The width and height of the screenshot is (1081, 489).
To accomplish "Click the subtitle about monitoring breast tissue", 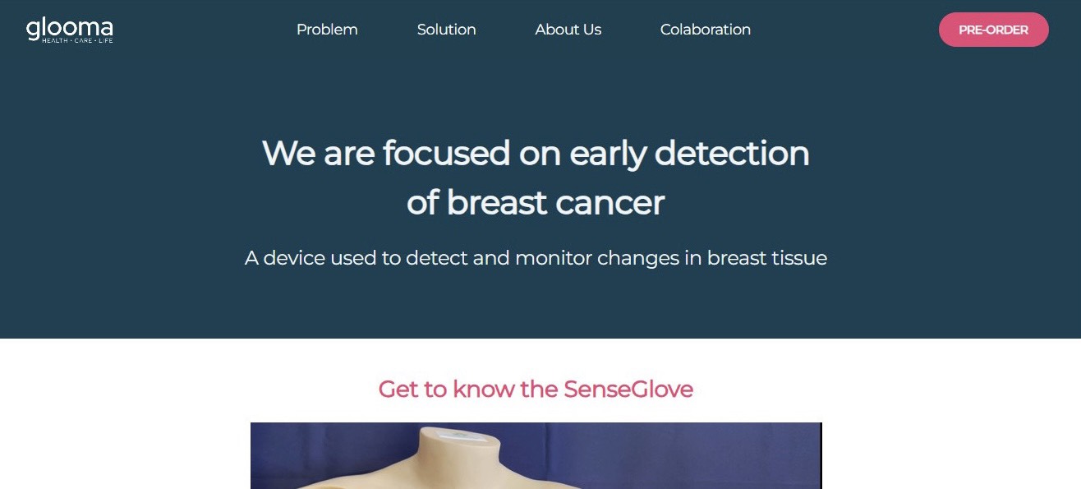I will (x=536, y=258).
